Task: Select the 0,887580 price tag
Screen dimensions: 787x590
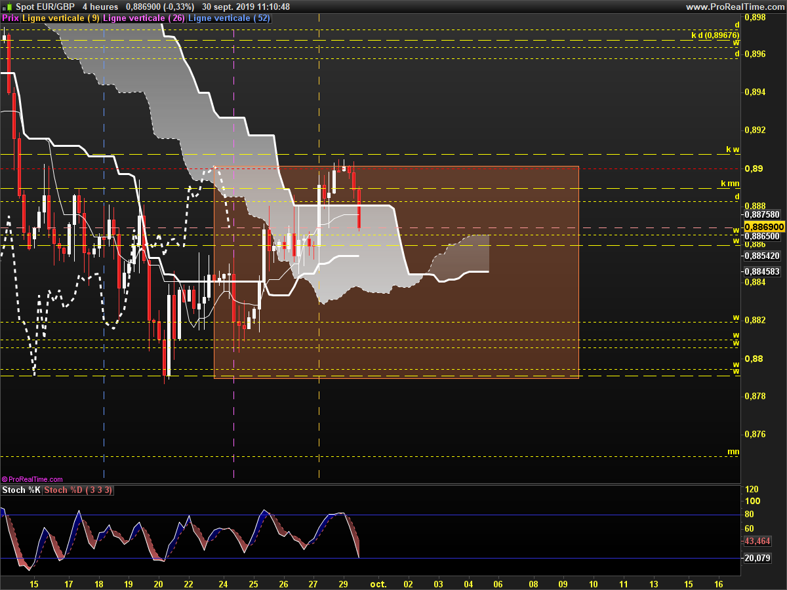Action: [761, 214]
